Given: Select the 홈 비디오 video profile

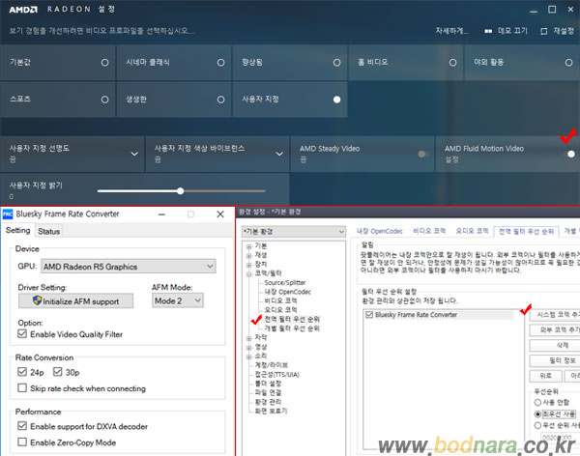Looking at the screenshot, I should [406, 63].
